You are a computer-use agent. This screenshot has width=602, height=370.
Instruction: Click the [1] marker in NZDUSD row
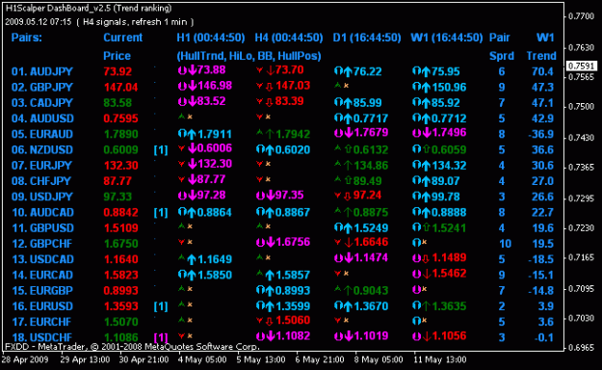161,150
